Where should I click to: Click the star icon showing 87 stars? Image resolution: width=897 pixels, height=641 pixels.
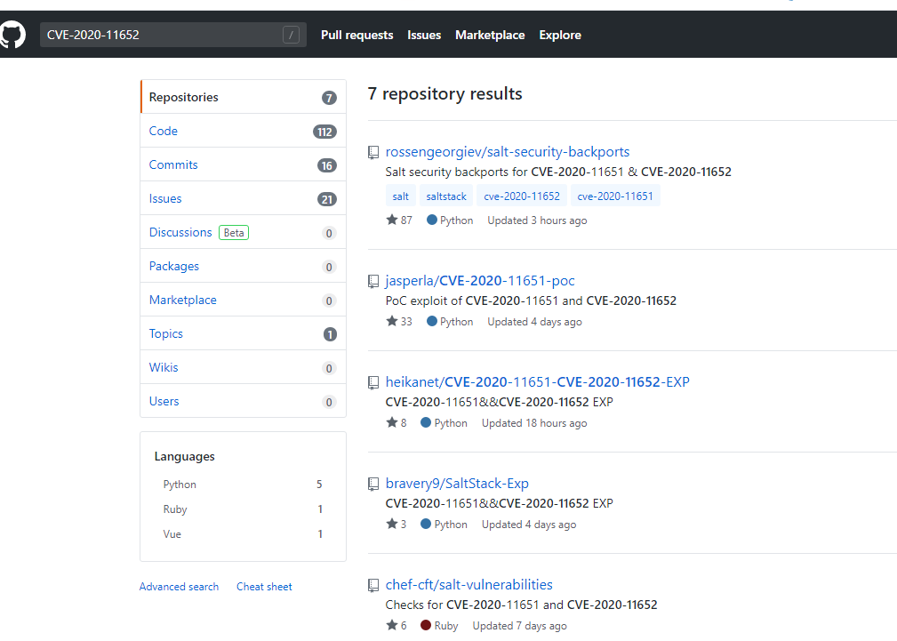(392, 220)
